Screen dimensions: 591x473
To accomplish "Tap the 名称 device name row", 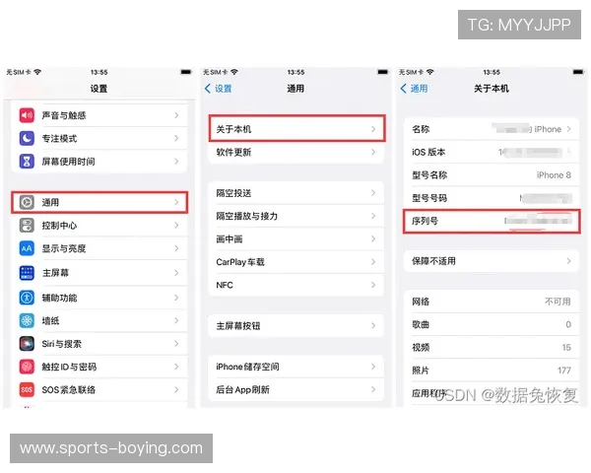I will point(492,129).
